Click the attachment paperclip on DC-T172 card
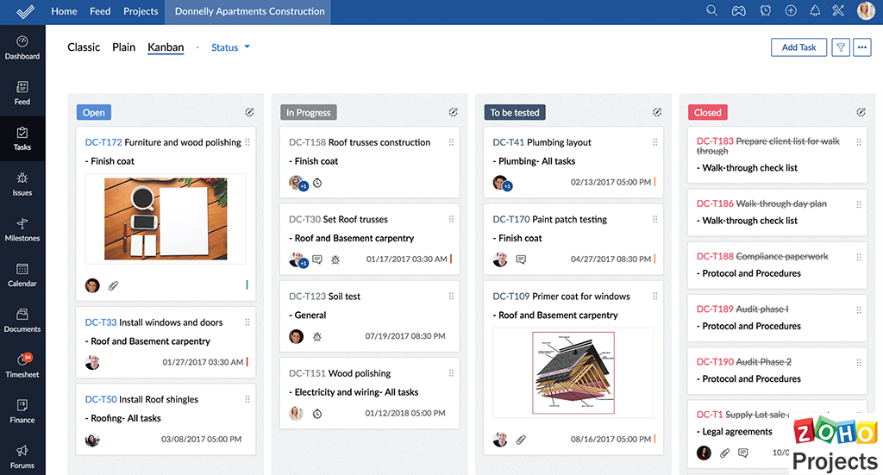 (113, 285)
